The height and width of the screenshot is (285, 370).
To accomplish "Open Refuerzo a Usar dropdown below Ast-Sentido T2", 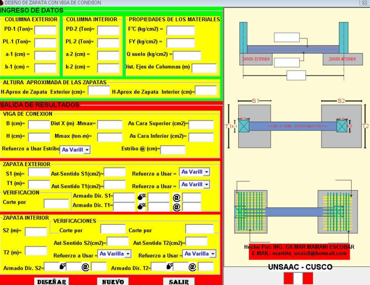I will [x=213, y=254].
